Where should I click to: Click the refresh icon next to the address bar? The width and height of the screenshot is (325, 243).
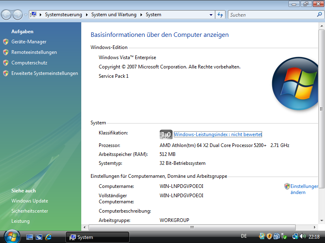220,14
